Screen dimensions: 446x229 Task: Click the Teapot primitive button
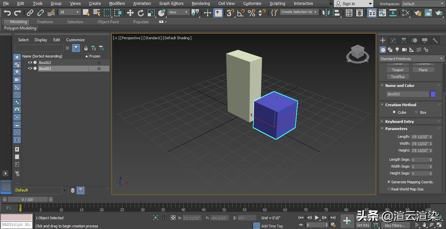(398, 70)
